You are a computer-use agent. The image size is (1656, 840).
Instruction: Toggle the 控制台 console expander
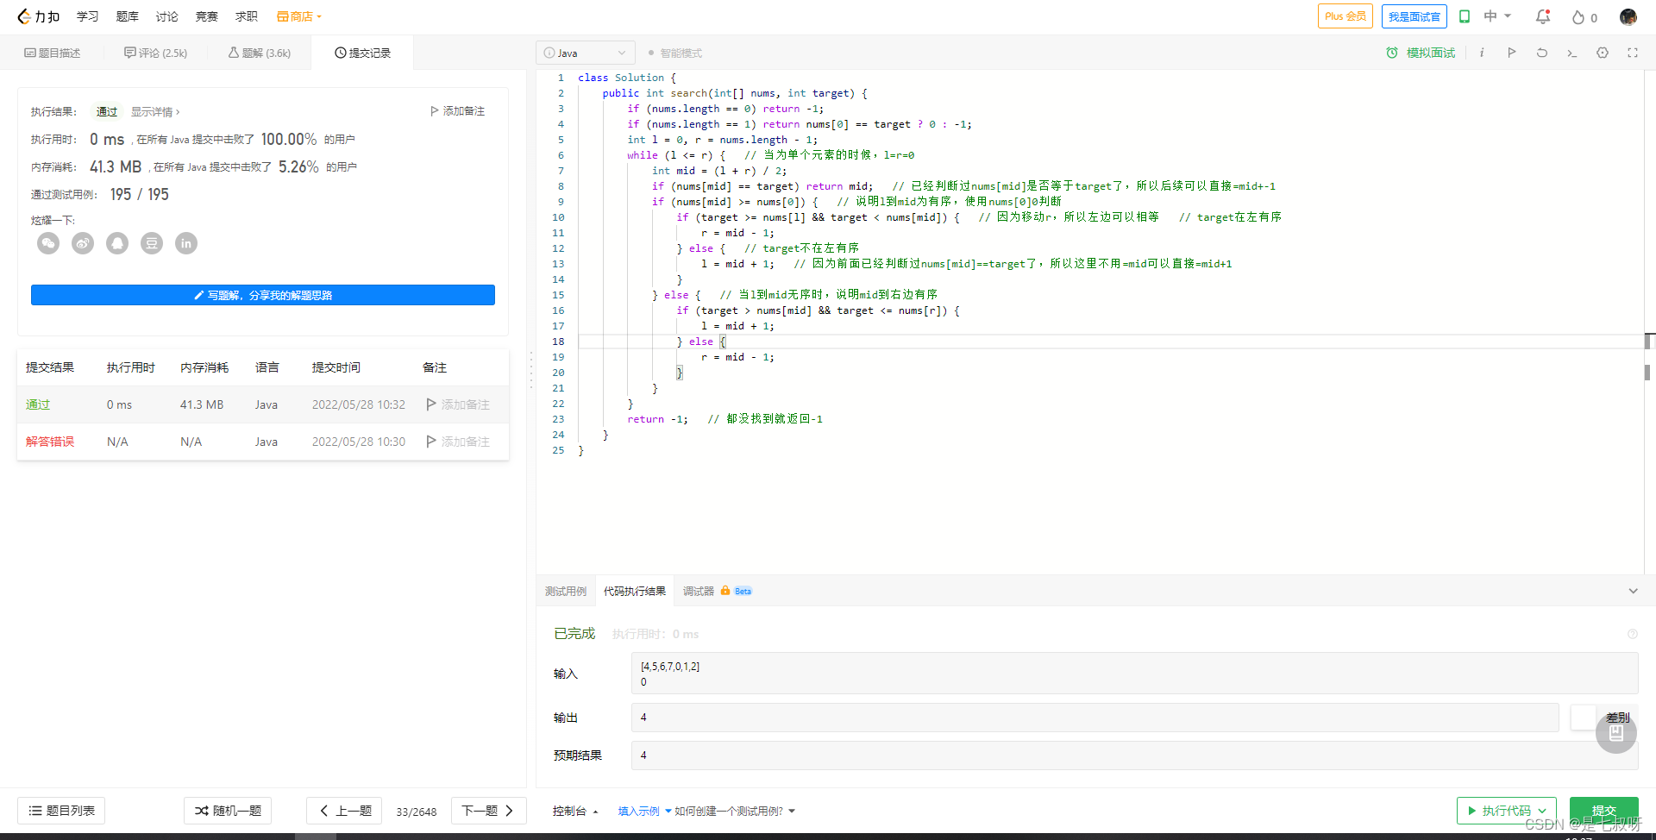tap(575, 811)
